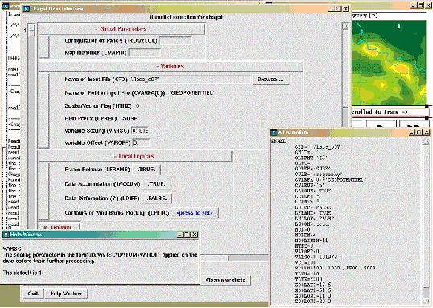Click the ZONLAT1=47.5 line in All namelists
This screenshot has height=308, width=433.
(313, 285)
